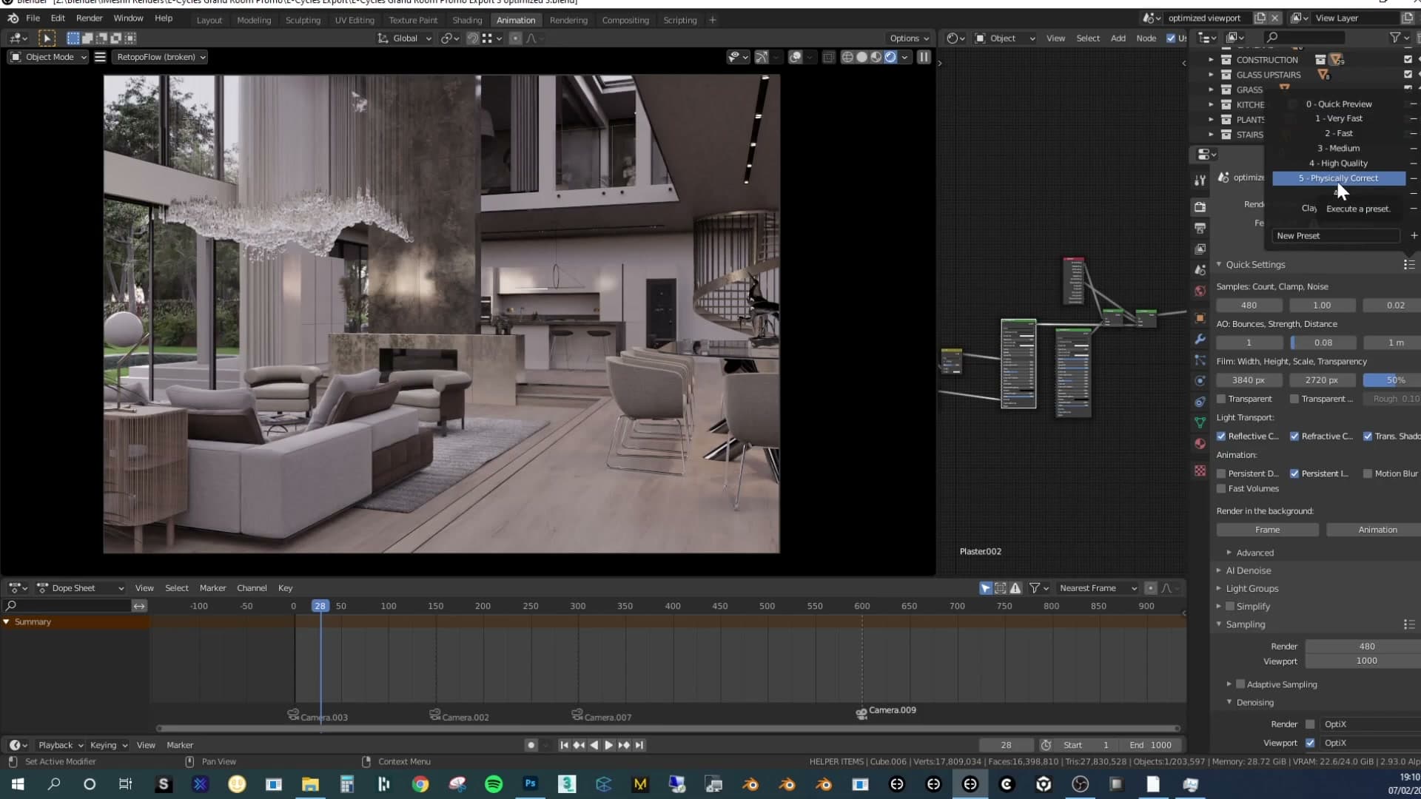1421x799 pixels.
Task: Select the 4 - High Quality preset
Action: point(1338,163)
